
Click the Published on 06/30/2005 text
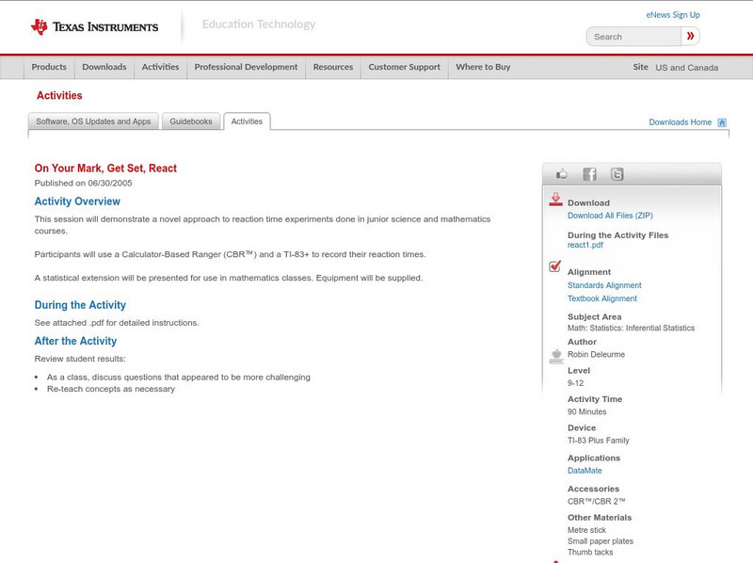click(83, 183)
